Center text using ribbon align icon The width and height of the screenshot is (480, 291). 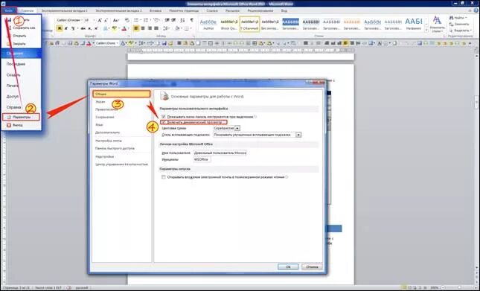(143, 28)
